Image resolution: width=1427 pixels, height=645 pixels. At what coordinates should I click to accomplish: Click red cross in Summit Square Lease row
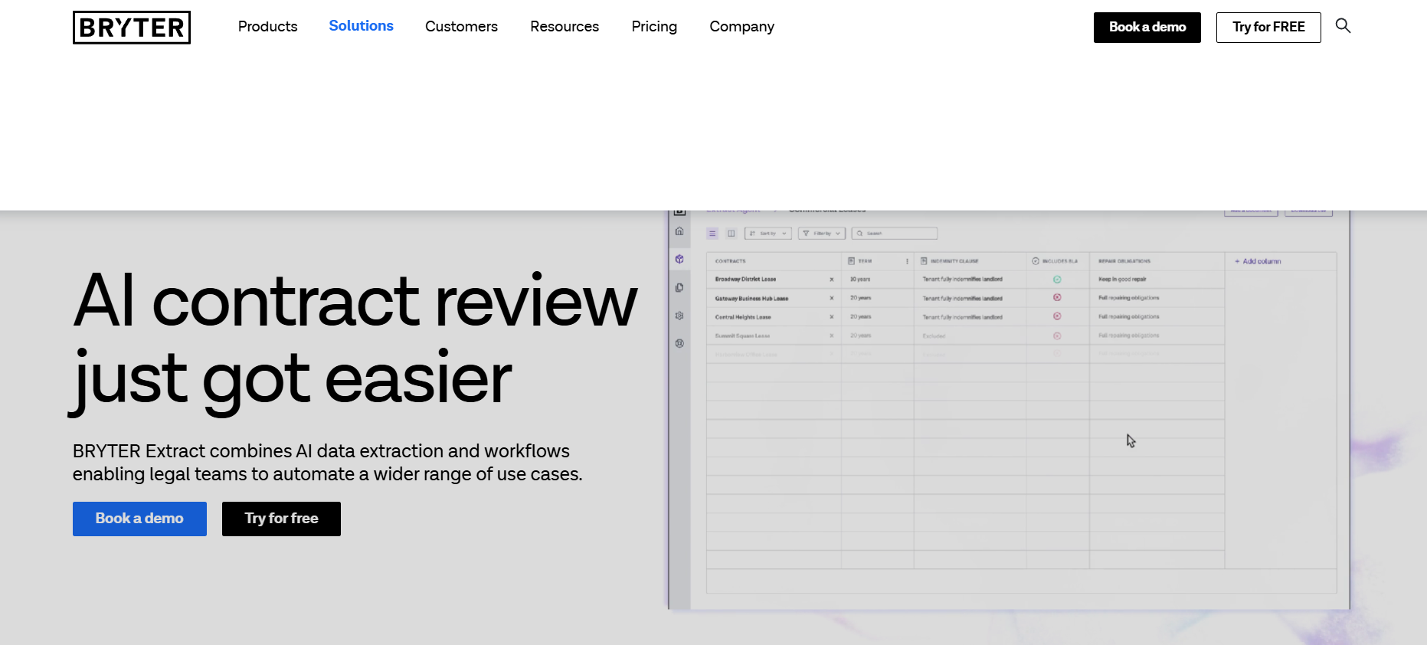click(x=1057, y=336)
